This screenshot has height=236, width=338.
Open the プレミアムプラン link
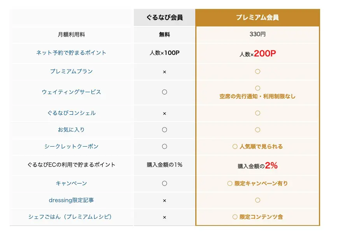pyautogui.click(x=71, y=72)
